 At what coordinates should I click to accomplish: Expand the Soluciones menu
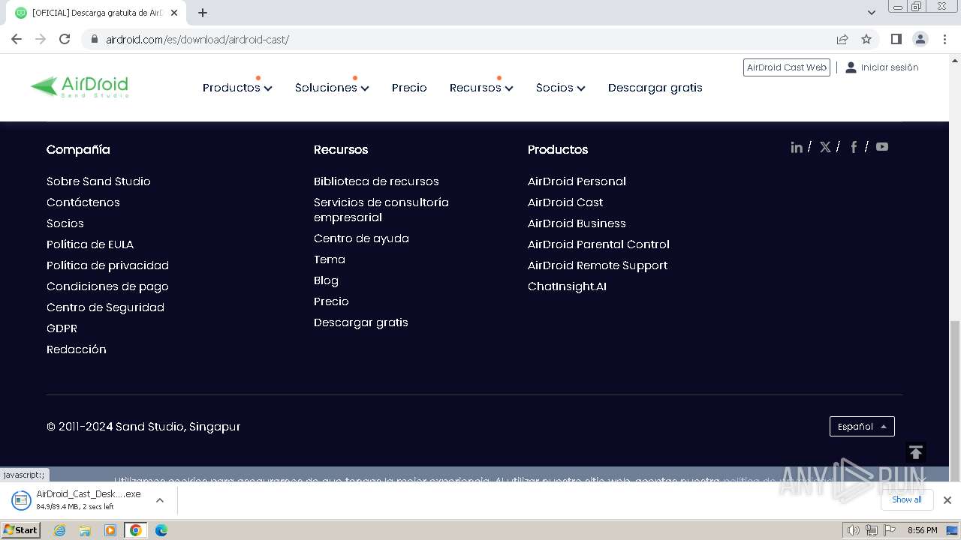(332, 88)
